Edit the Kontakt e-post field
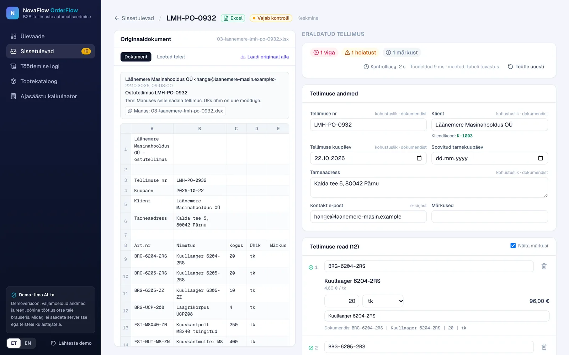The image size is (569, 355). tap(368, 217)
